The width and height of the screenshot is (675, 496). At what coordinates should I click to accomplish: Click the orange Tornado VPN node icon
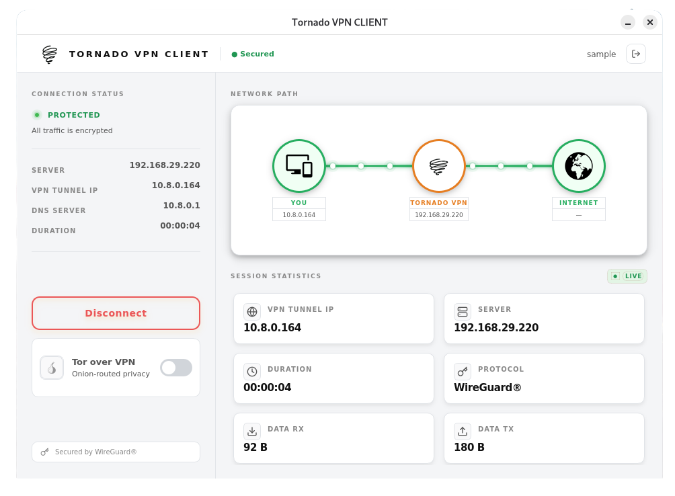pyautogui.click(x=438, y=166)
